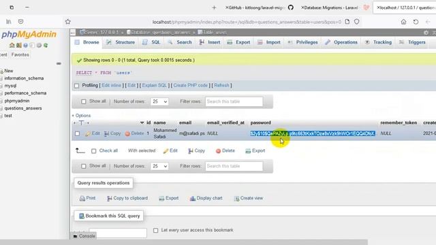Copy the Mohammed Safadi row

[112, 133]
